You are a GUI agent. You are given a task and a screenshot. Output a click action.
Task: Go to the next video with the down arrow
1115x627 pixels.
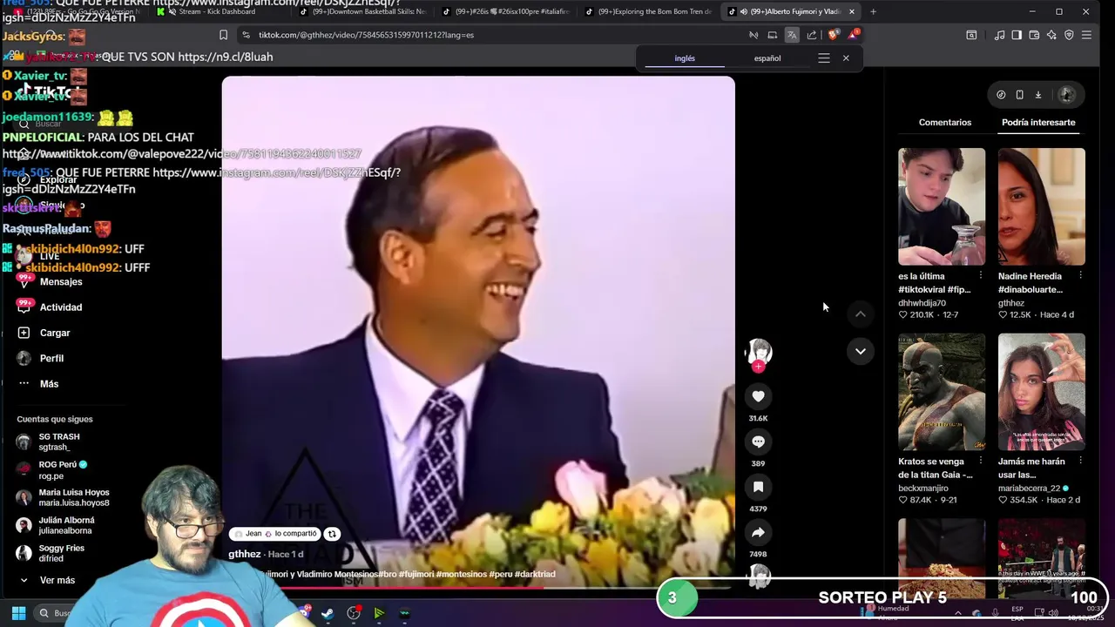click(860, 351)
